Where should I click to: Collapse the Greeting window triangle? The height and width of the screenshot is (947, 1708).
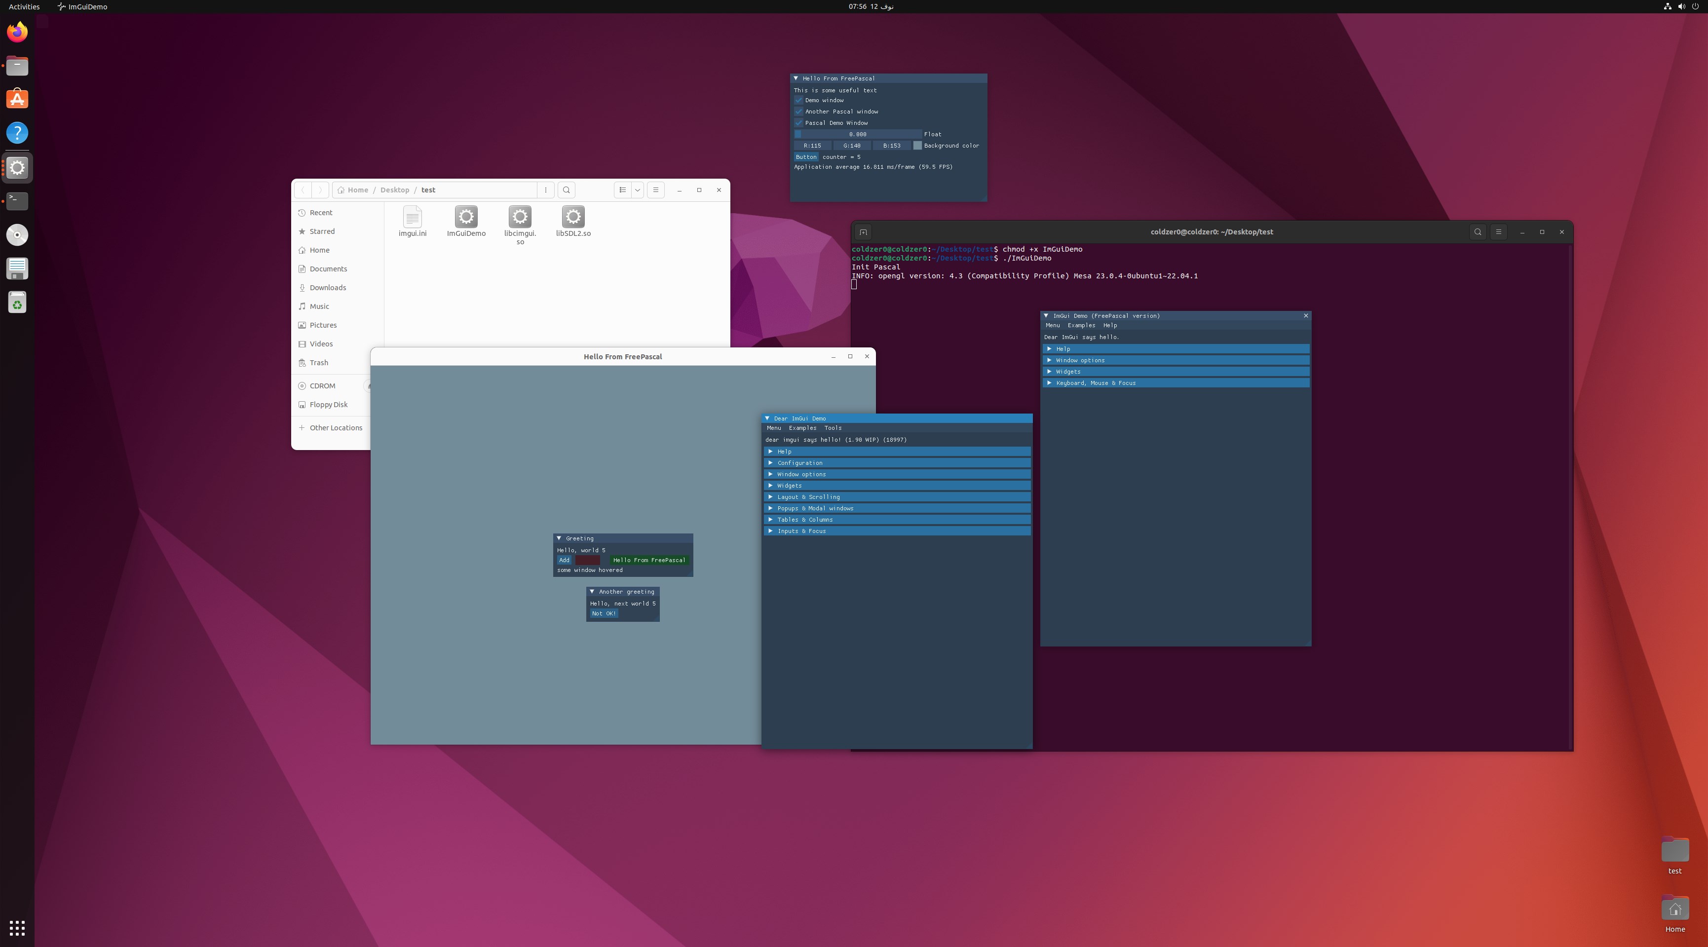559,538
